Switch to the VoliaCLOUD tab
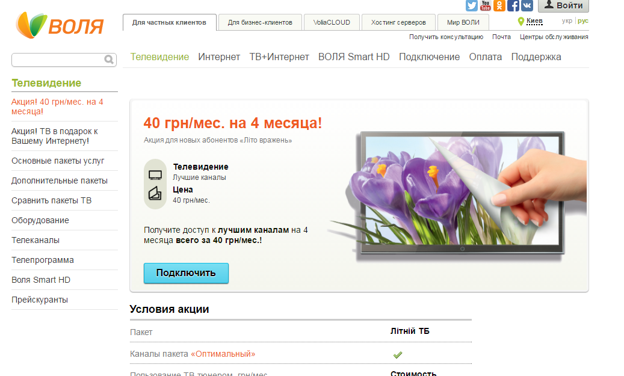Image resolution: width=624 pixels, height=376 pixels. pyautogui.click(x=332, y=23)
